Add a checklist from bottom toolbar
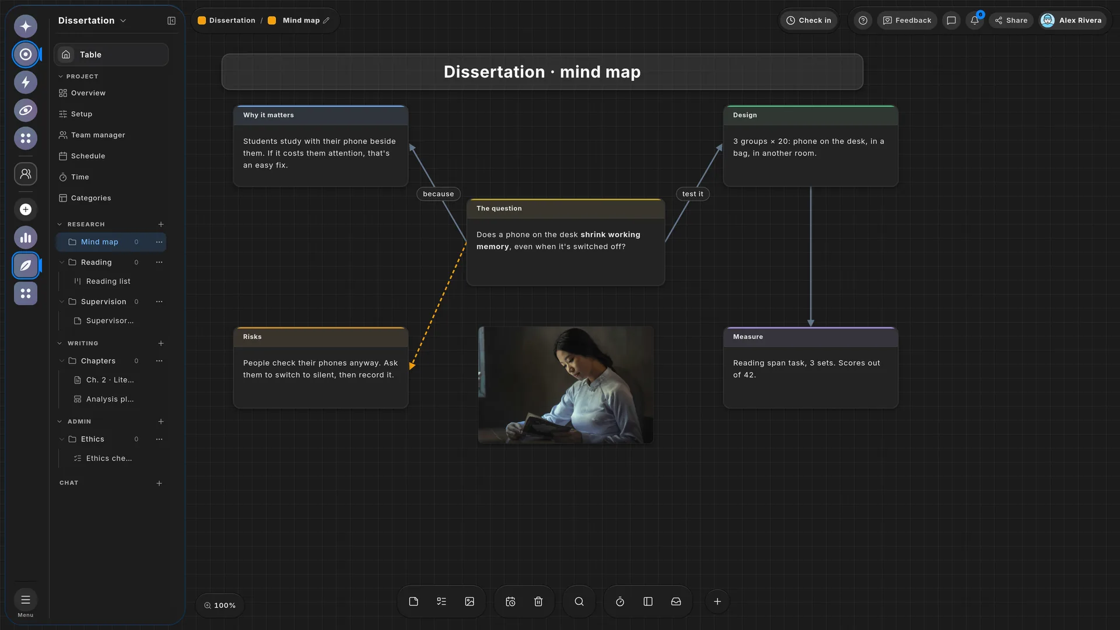The width and height of the screenshot is (1120, 630). pos(442,601)
